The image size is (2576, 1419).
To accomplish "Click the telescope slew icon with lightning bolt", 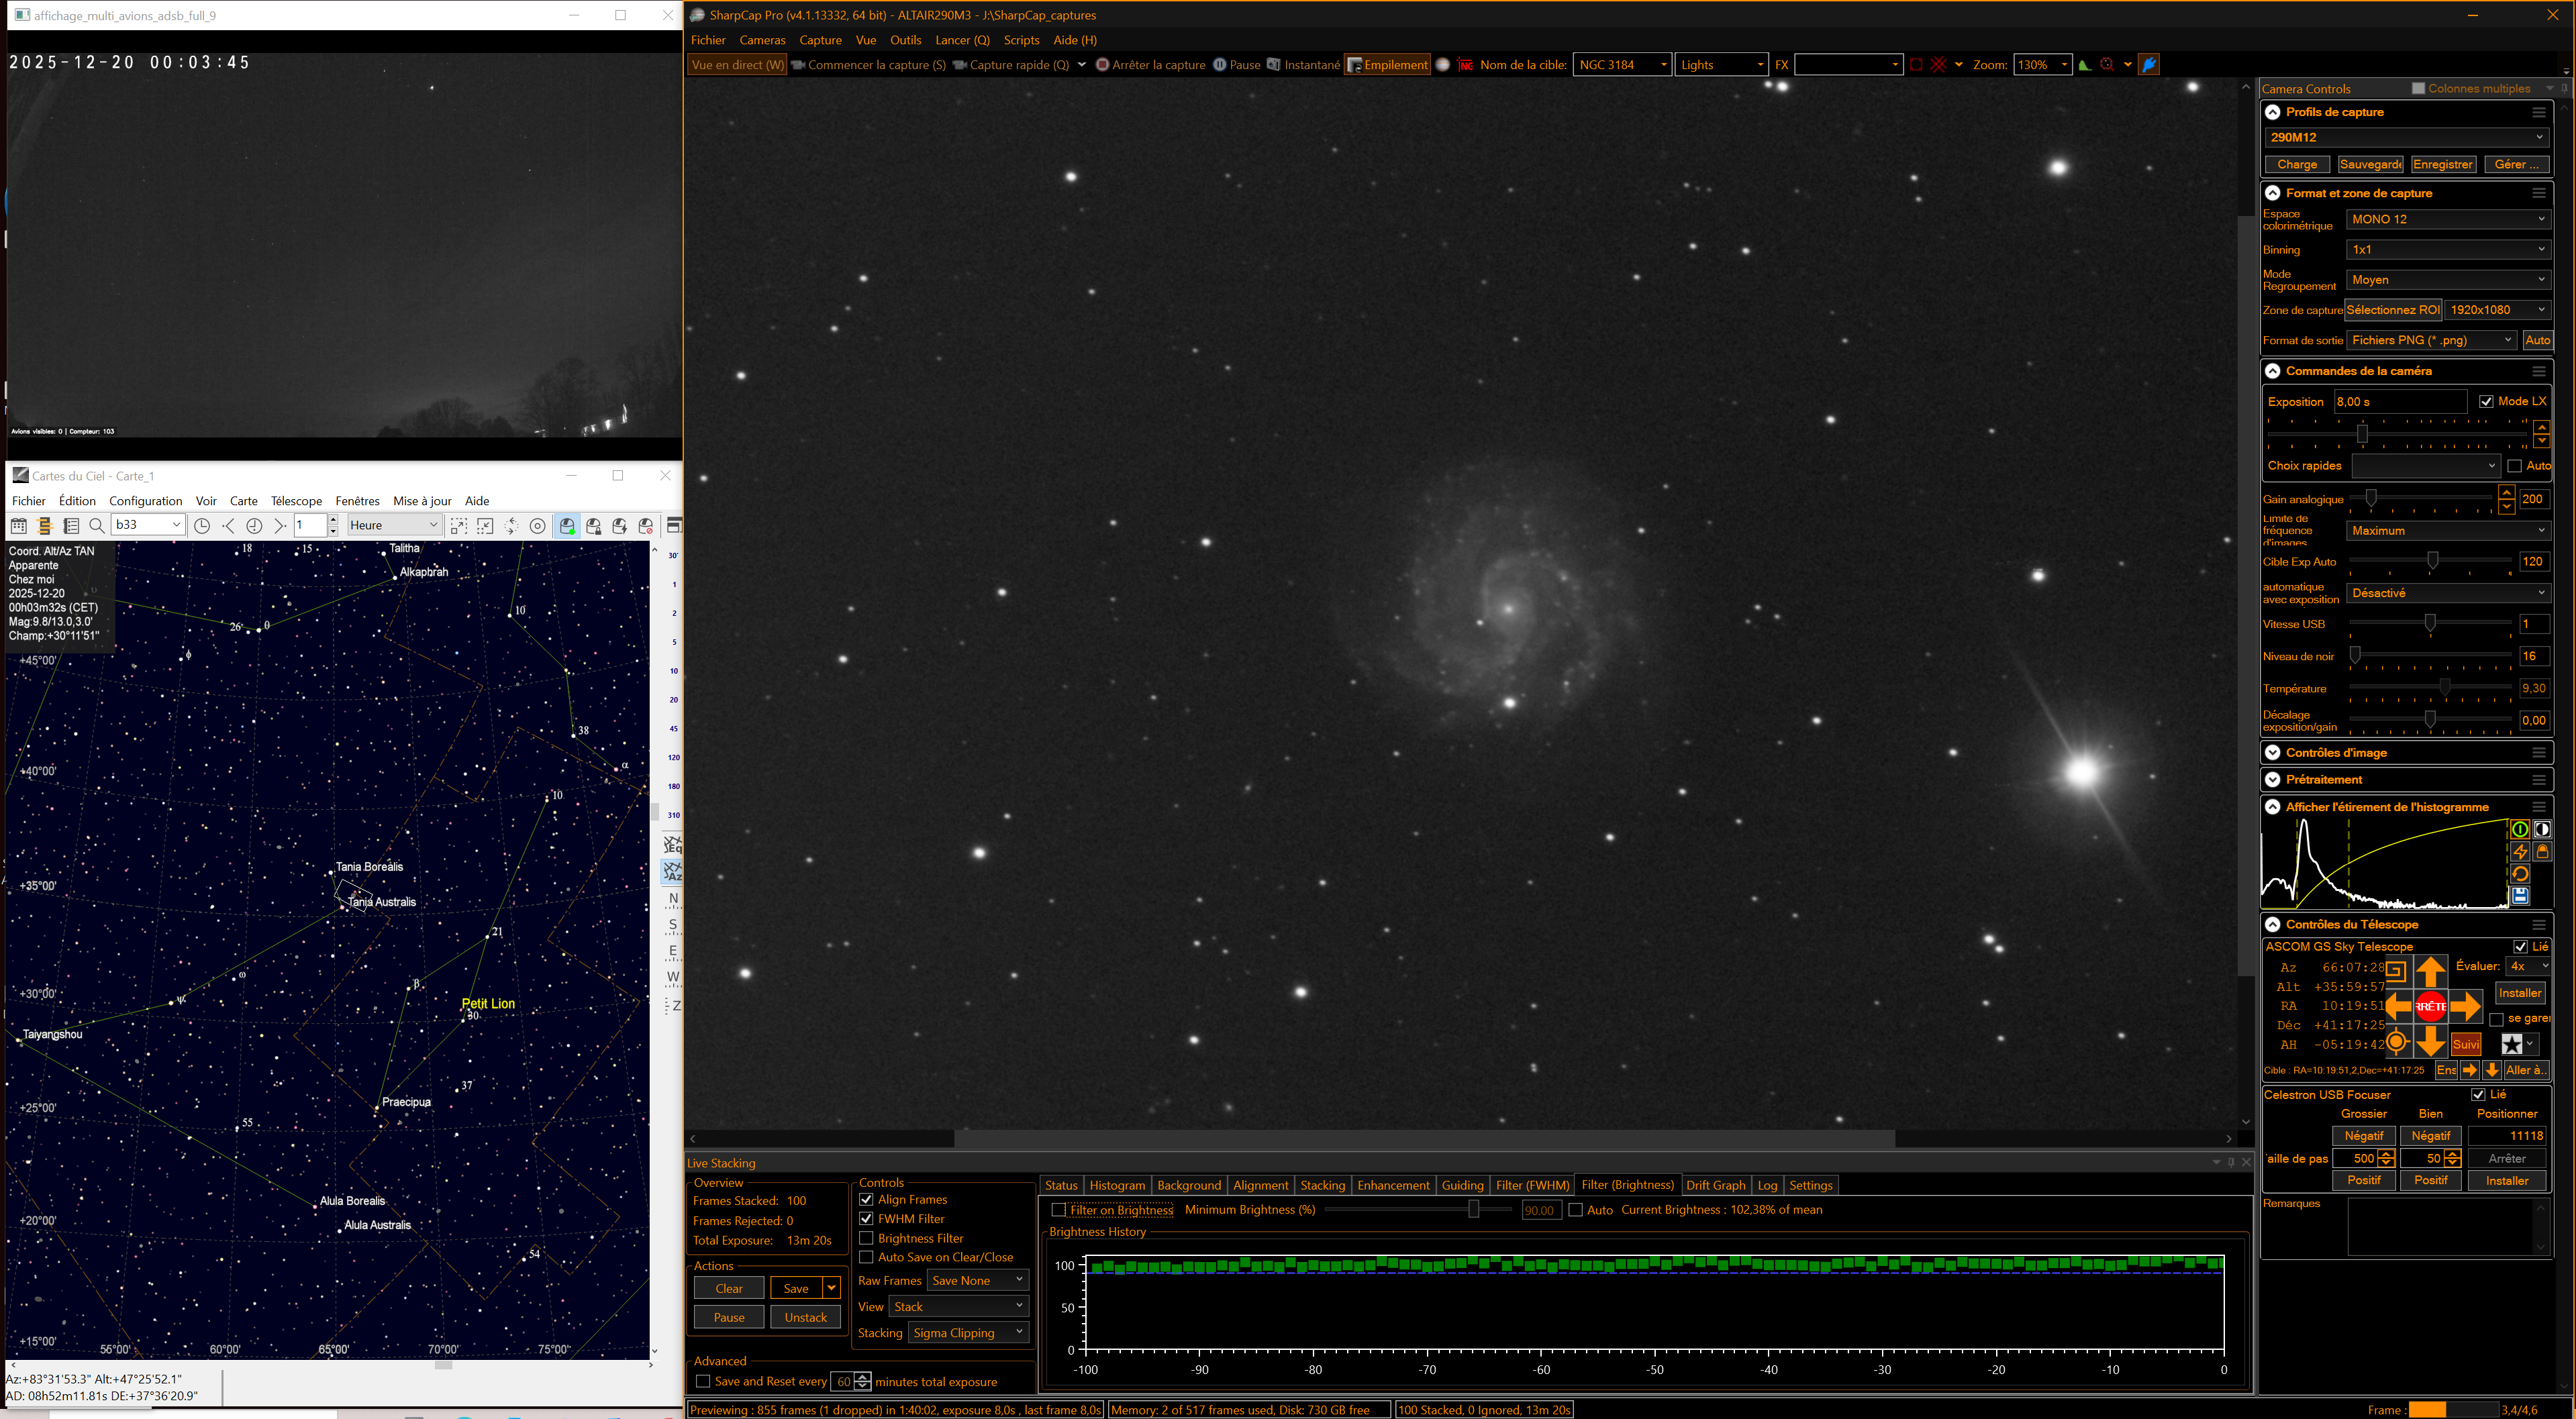I will tap(620, 525).
